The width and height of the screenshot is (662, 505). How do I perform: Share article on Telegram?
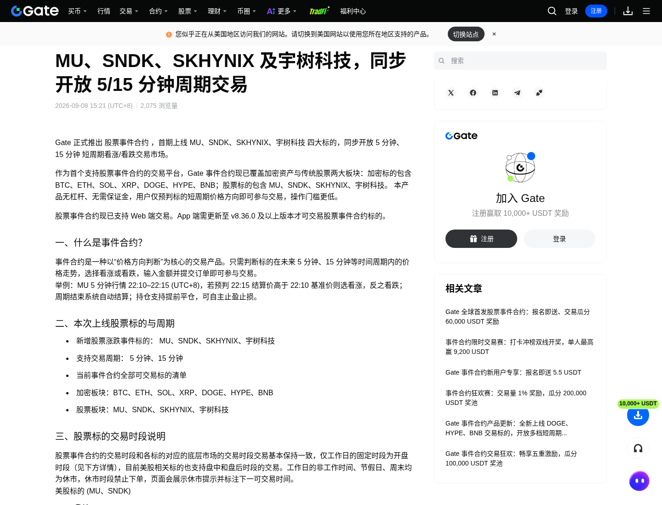(x=517, y=93)
